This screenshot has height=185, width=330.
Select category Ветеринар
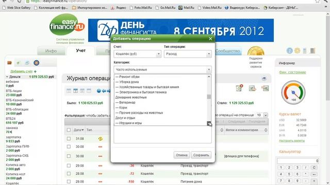[x=125, y=103]
